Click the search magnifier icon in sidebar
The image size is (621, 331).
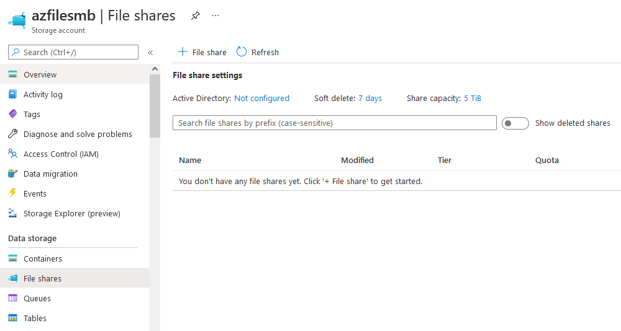pyautogui.click(x=16, y=52)
